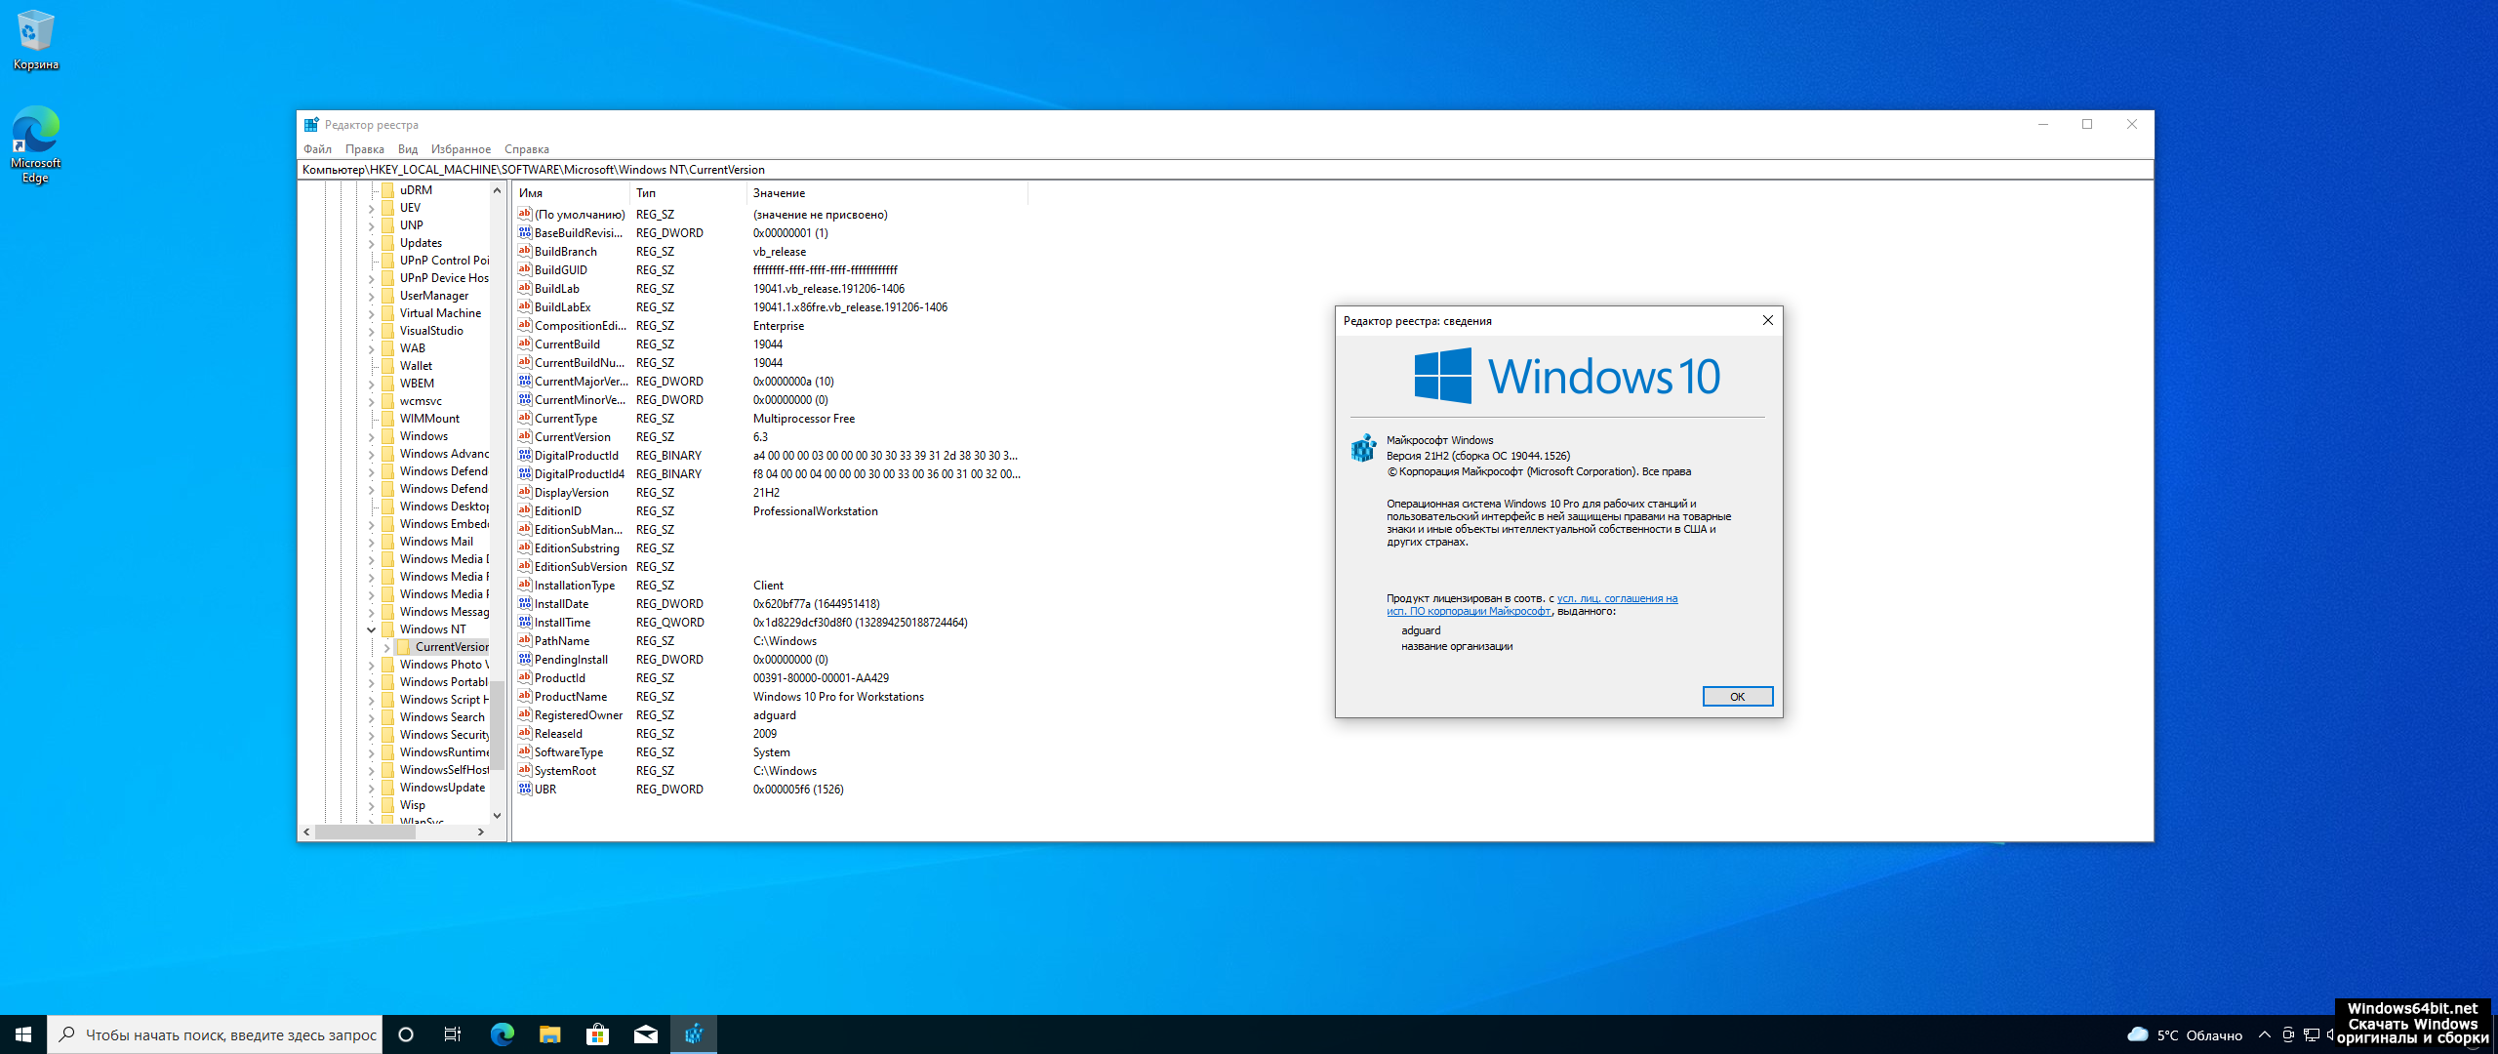Open the Microsoft license terms link
Image resolution: width=2498 pixels, height=1054 pixels.
pos(1616,599)
